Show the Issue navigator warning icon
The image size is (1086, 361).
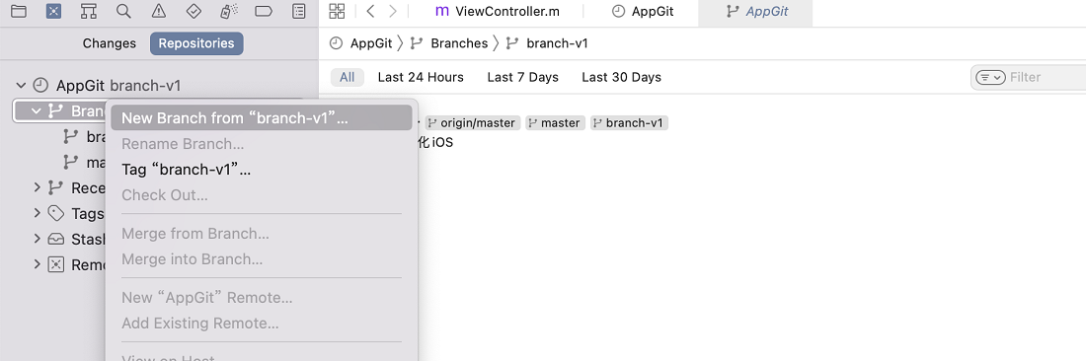pos(159,11)
